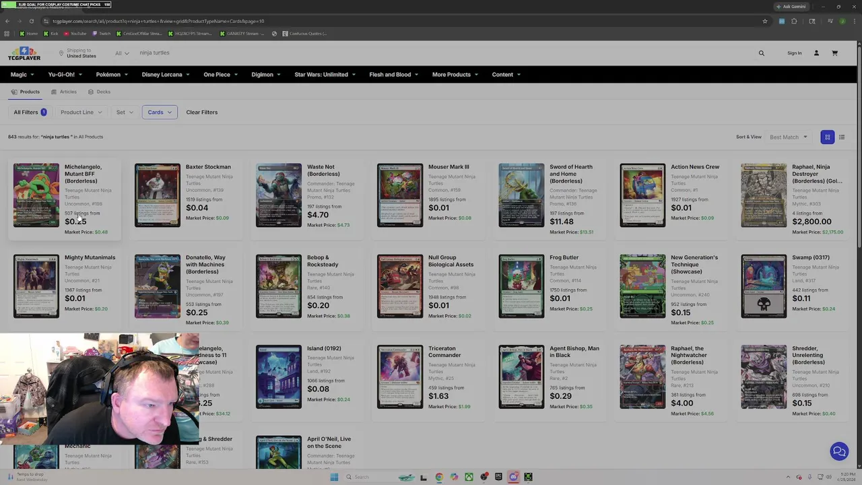Switch to the Products tab
The width and height of the screenshot is (862, 485).
[x=26, y=92]
